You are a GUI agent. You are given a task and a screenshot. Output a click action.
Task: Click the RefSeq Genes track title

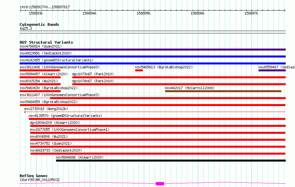point(33,176)
